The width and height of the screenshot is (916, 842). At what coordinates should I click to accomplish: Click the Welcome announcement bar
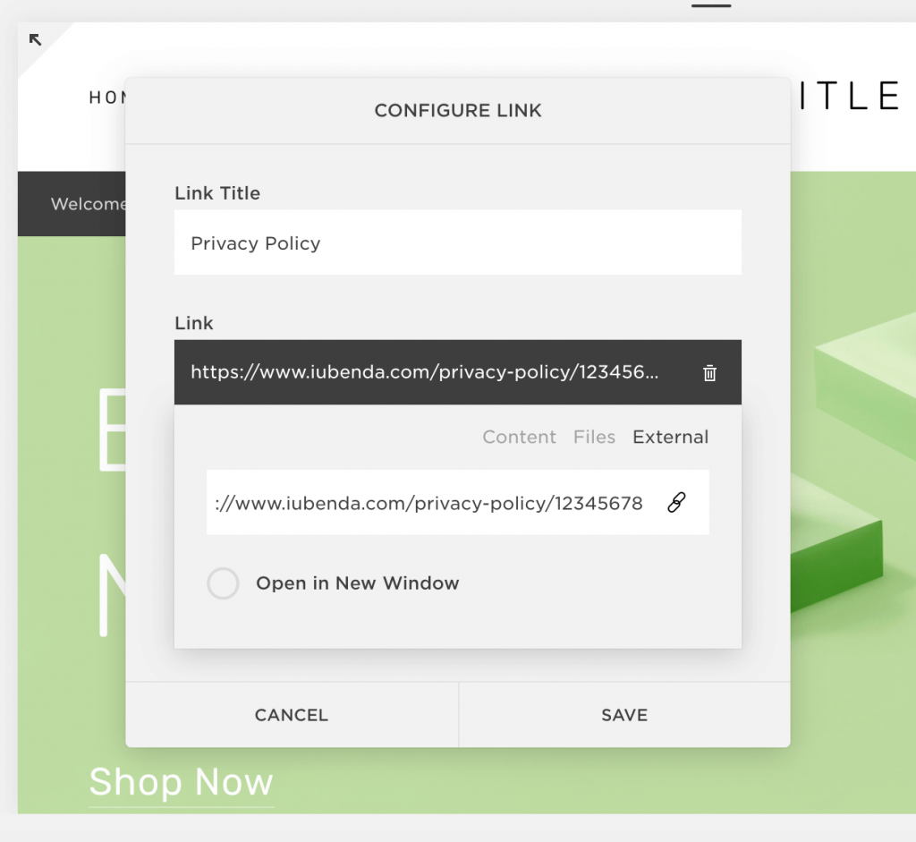[x=72, y=204]
